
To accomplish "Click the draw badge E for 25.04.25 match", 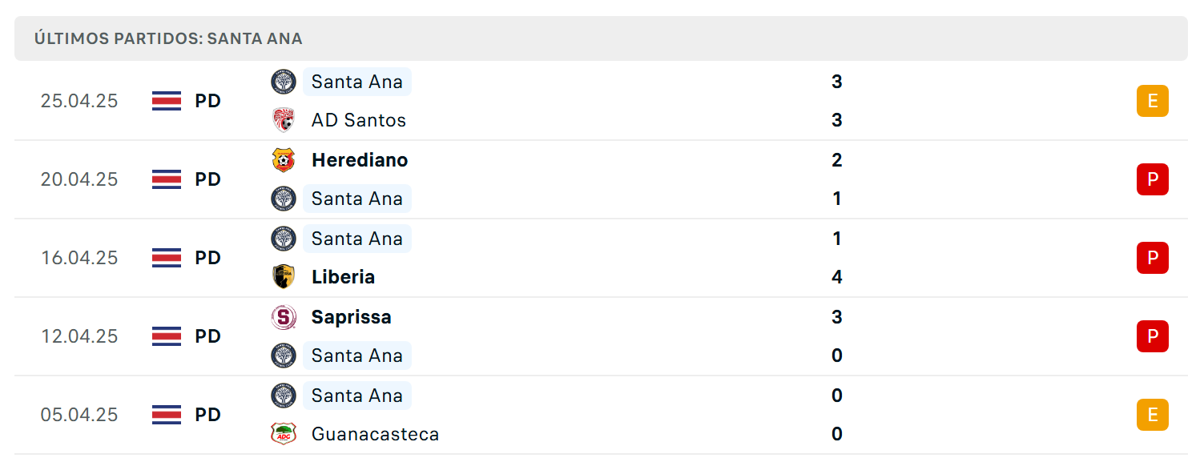I will point(1153,101).
